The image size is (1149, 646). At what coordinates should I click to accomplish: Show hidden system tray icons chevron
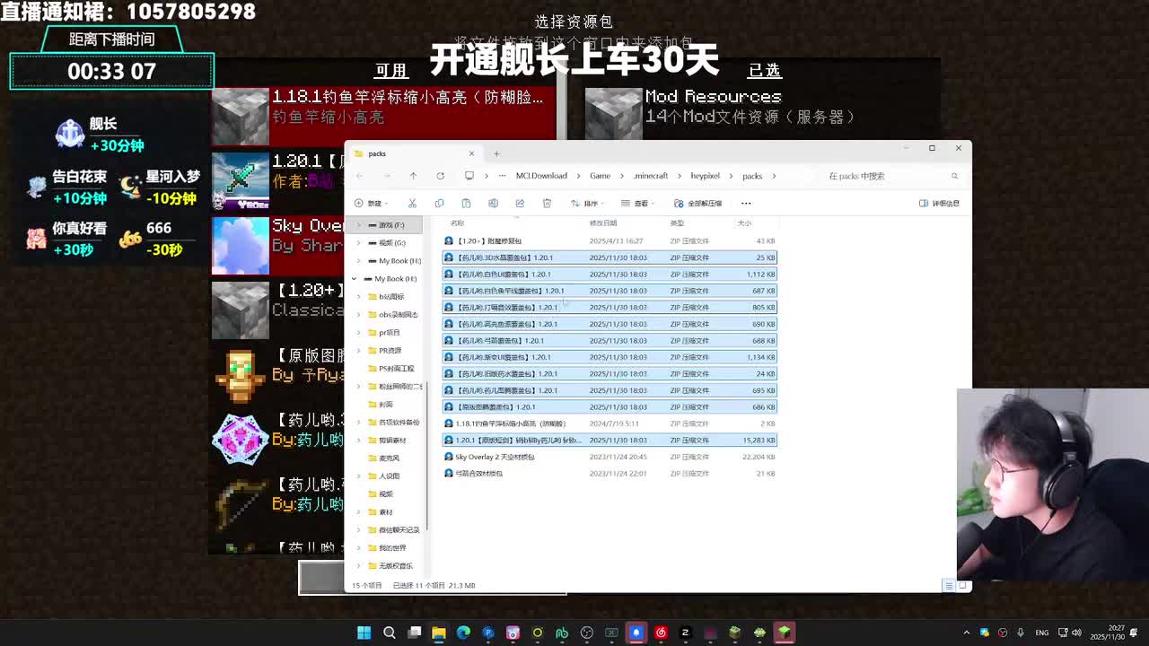pyautogui.click(x=967, y=633)
